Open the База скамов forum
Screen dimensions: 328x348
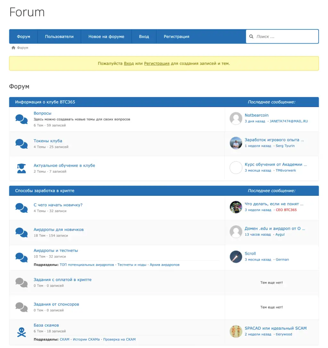[46, 325]
